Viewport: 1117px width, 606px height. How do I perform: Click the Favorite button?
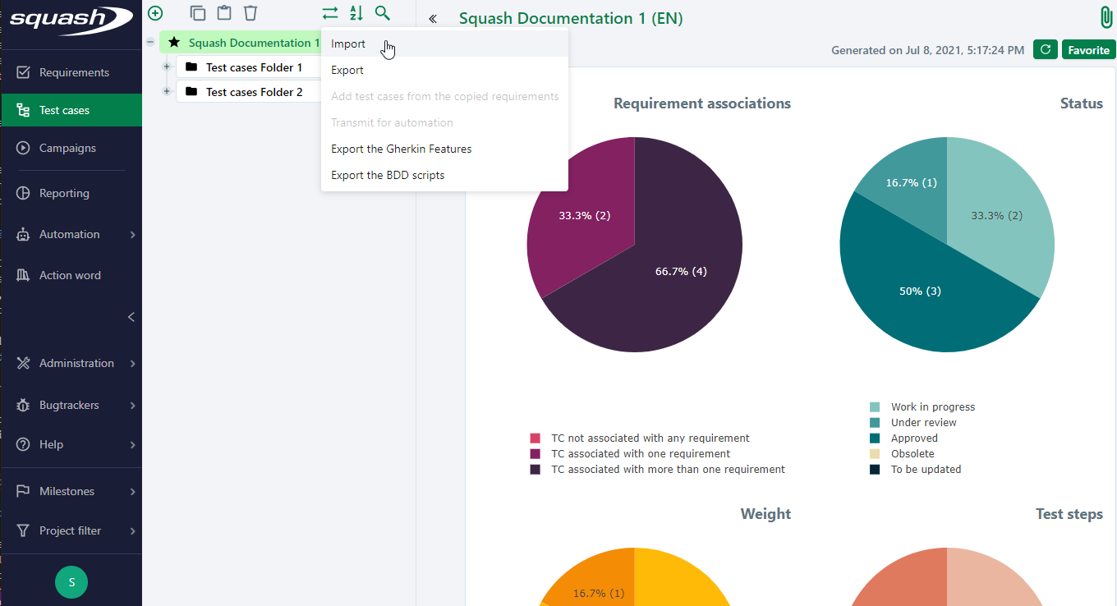click(x=1088, y=50)
